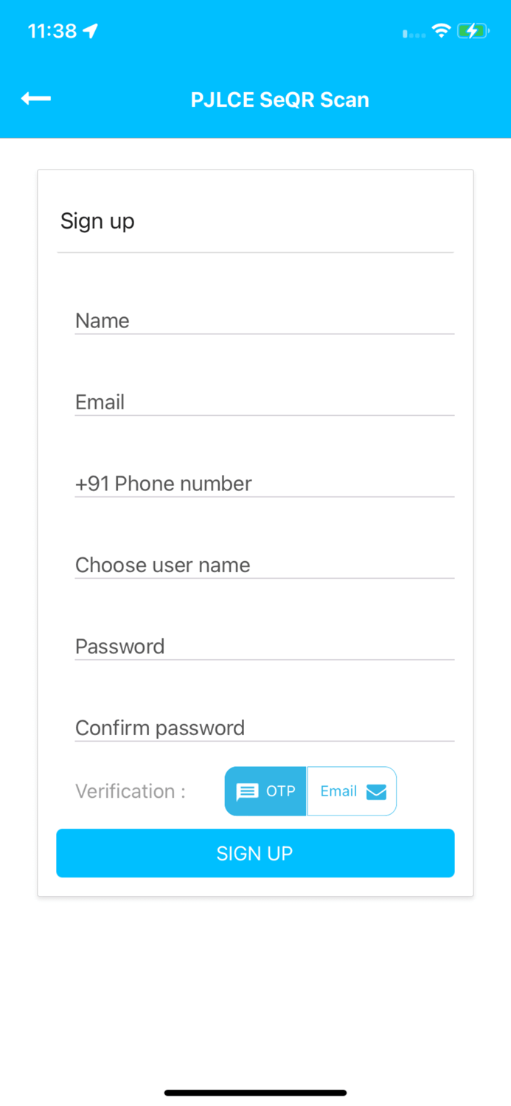
Task: Toggle the verification selector control
Action: pyautogui.click(x=310, y=791)
